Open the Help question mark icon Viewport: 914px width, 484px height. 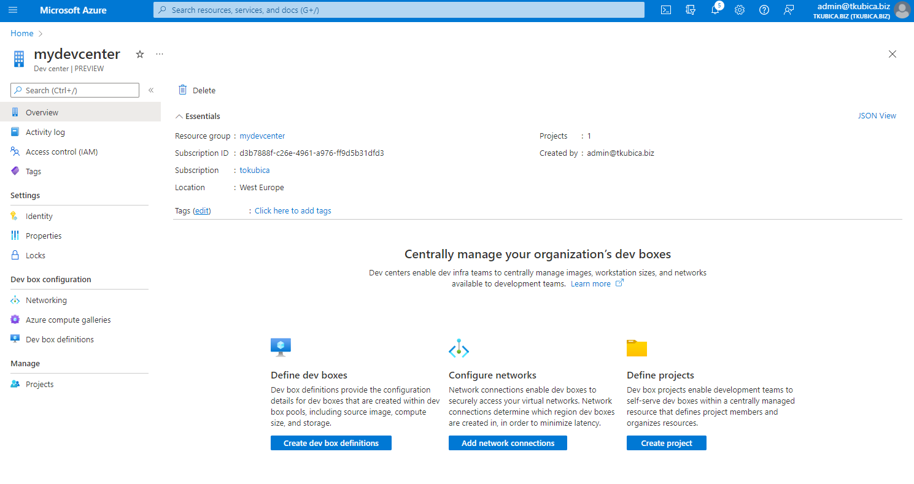pos(764,10)
